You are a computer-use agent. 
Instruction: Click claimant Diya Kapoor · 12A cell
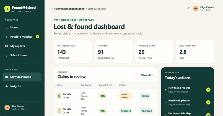click(x=85, y=96)
